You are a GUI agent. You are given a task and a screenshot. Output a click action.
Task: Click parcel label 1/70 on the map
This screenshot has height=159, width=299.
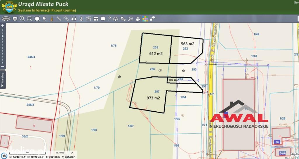[x=97, y=88]
